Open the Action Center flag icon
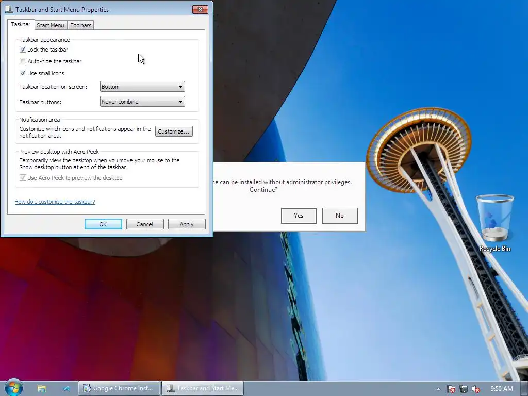Viewport: 528px width, 396px height. pyautogui.click(x=451, y=389)
